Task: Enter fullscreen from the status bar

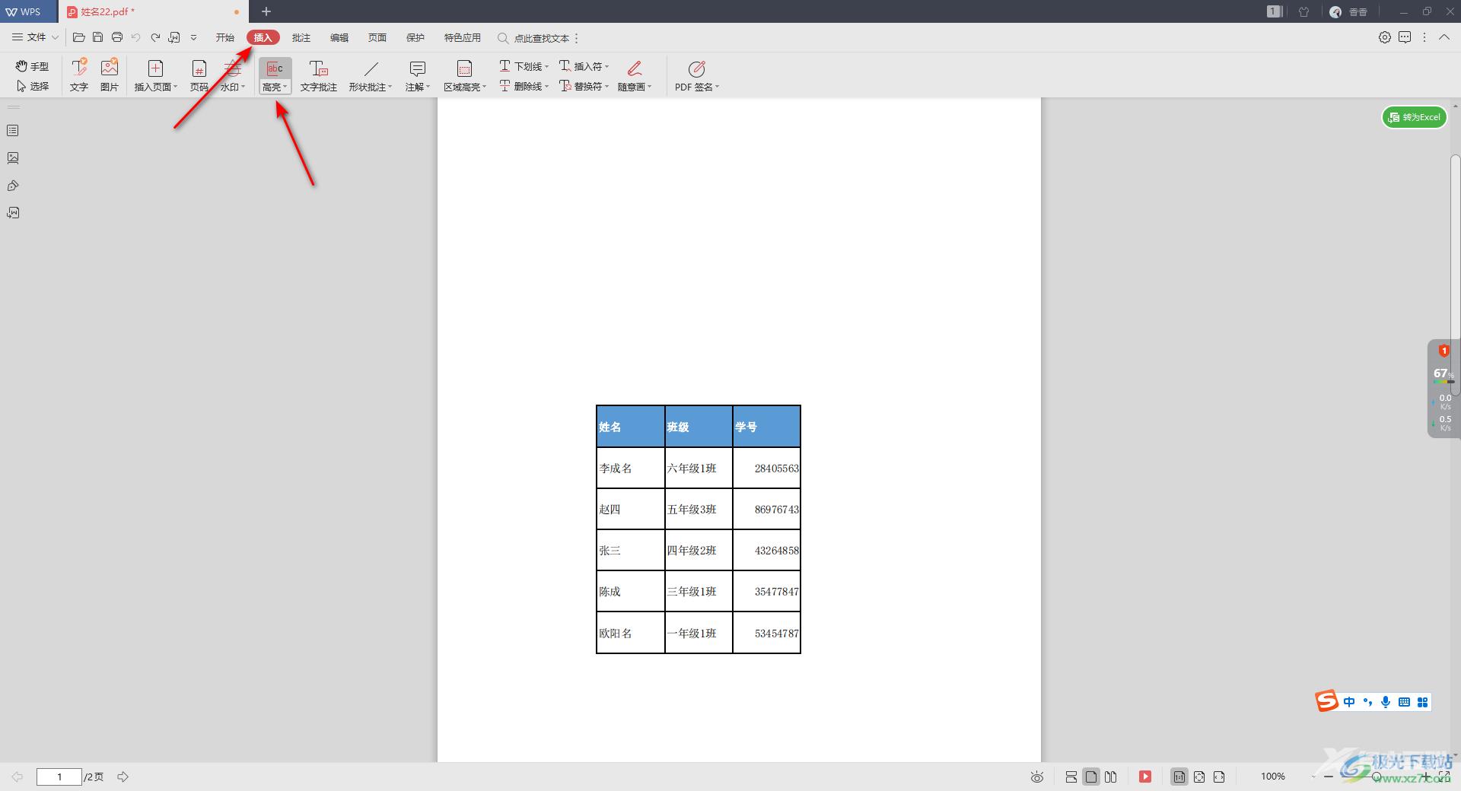Action: 1444,777
